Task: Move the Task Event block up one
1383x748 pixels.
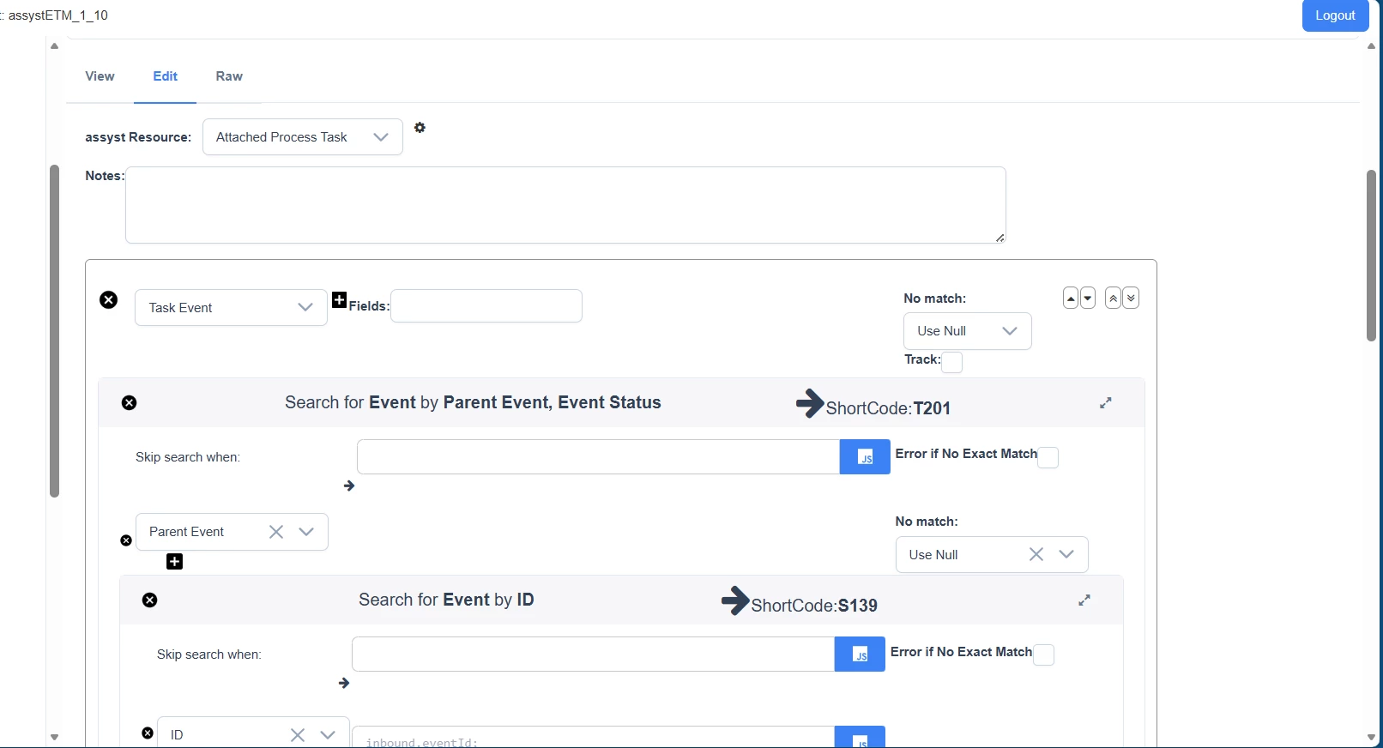Action: 1071,299
